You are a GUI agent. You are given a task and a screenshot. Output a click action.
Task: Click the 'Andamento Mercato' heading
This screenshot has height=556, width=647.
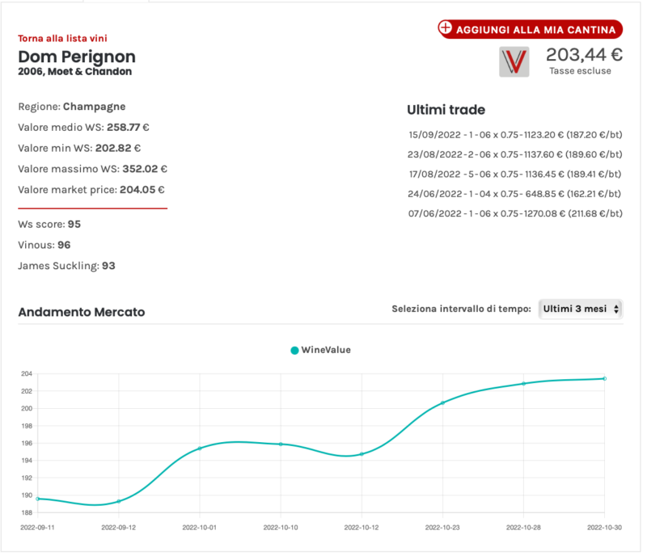click(x=82, y=312)
